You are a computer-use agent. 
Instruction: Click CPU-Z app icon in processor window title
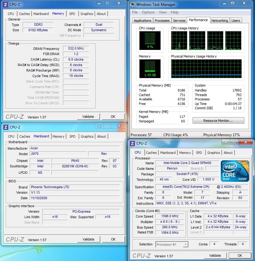[x=132, y=143]
